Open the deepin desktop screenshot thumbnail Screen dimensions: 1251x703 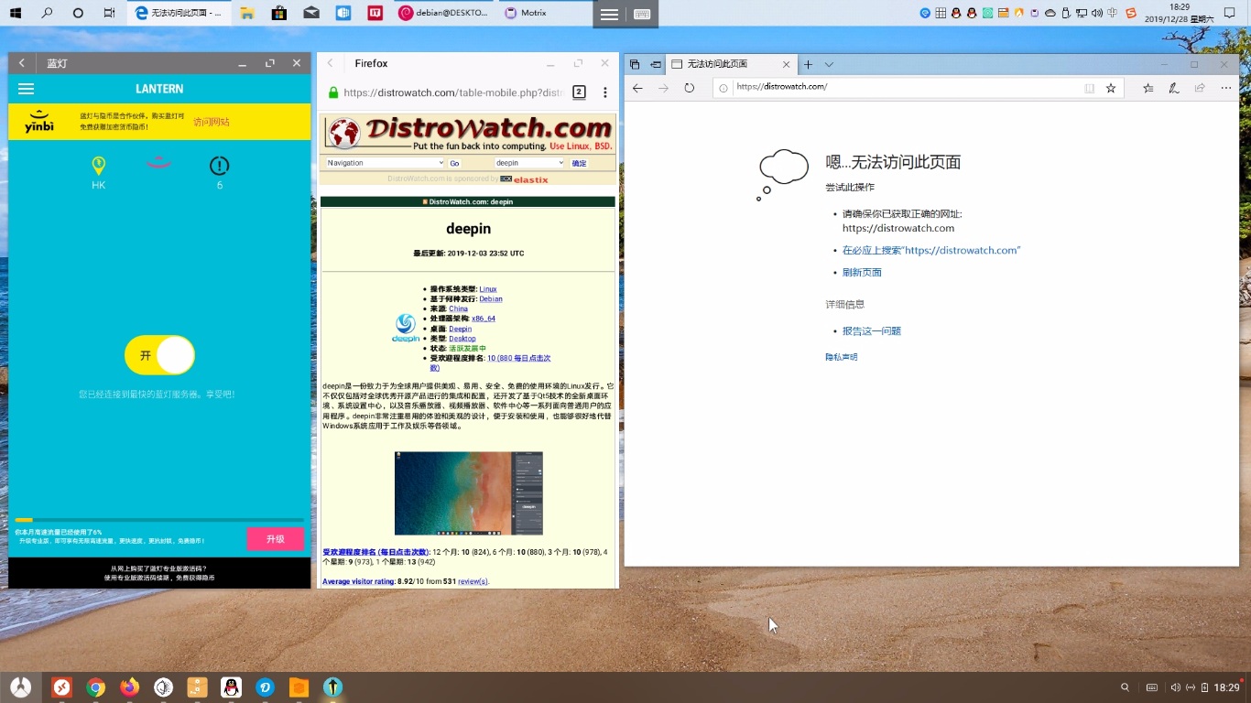click(469, 493)
